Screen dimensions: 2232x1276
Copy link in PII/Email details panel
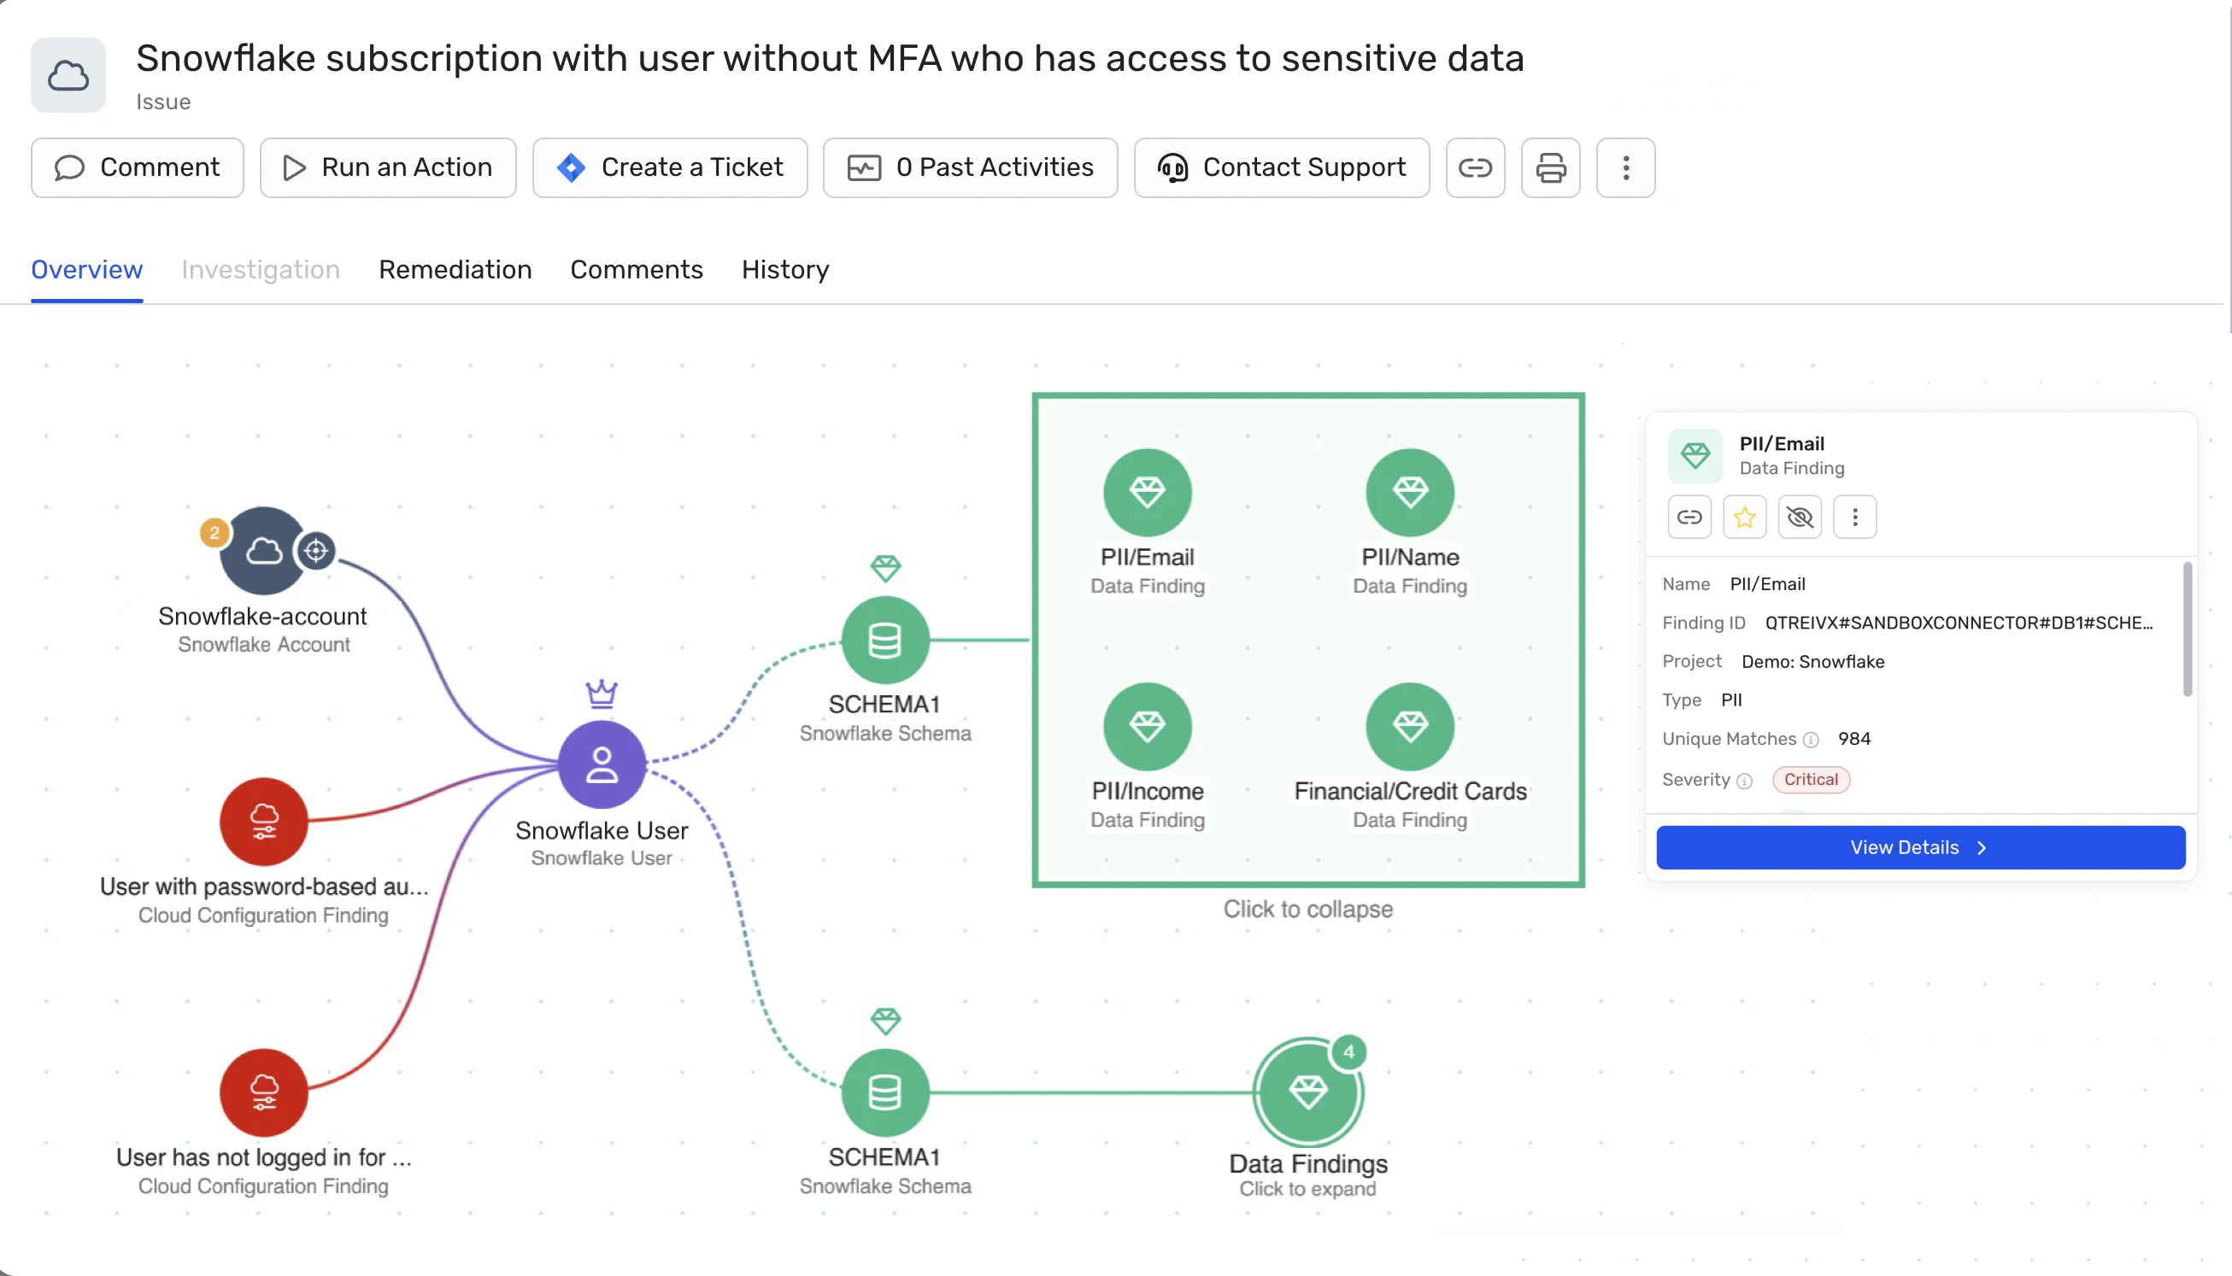(1689, 517)
